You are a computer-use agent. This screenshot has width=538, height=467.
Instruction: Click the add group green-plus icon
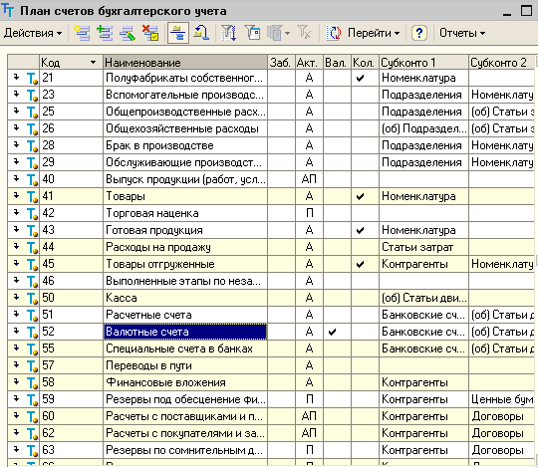[x=105, y=33]
